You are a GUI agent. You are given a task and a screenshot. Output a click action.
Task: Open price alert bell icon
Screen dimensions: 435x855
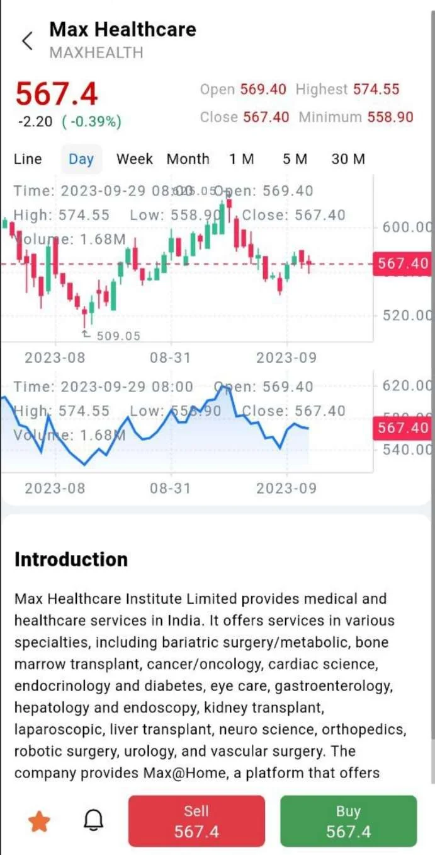tap(94, 820)
